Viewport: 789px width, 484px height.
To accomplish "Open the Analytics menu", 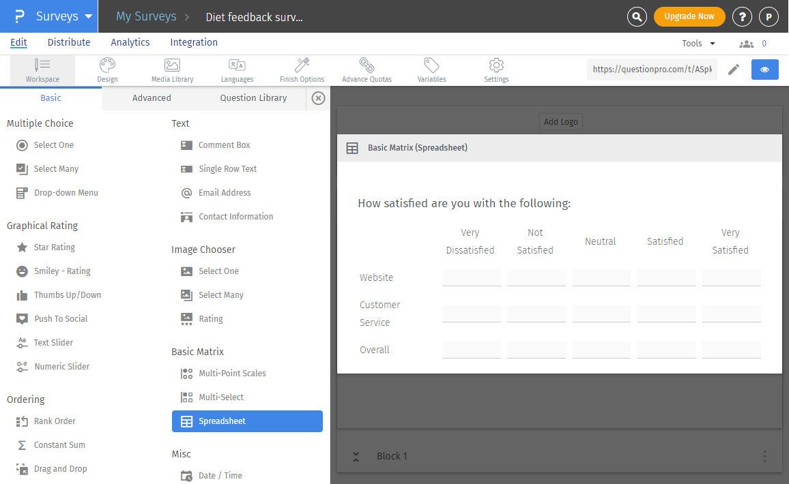I will pos(130,42).
